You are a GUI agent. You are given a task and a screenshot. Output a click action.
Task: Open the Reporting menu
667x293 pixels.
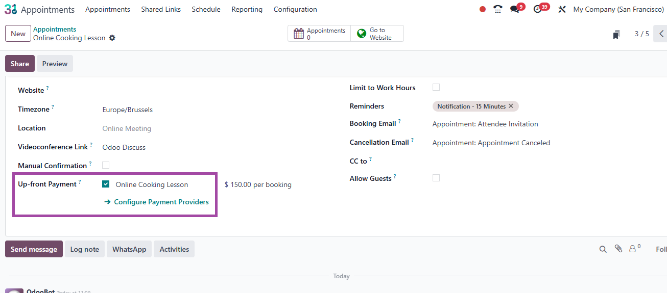(x=247, y=9)
